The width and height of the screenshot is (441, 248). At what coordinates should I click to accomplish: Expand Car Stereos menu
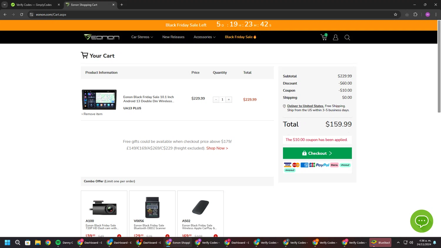[142, 37]
